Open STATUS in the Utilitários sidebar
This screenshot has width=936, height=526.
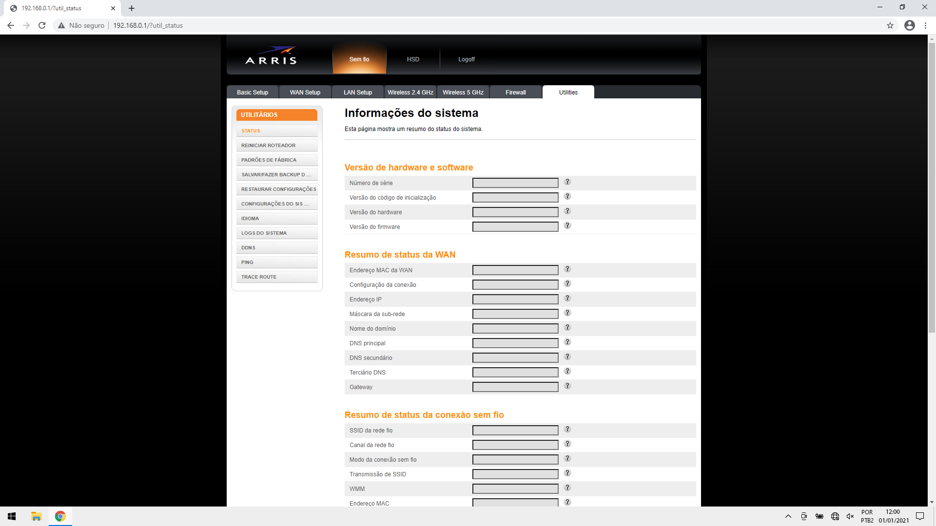277,131
